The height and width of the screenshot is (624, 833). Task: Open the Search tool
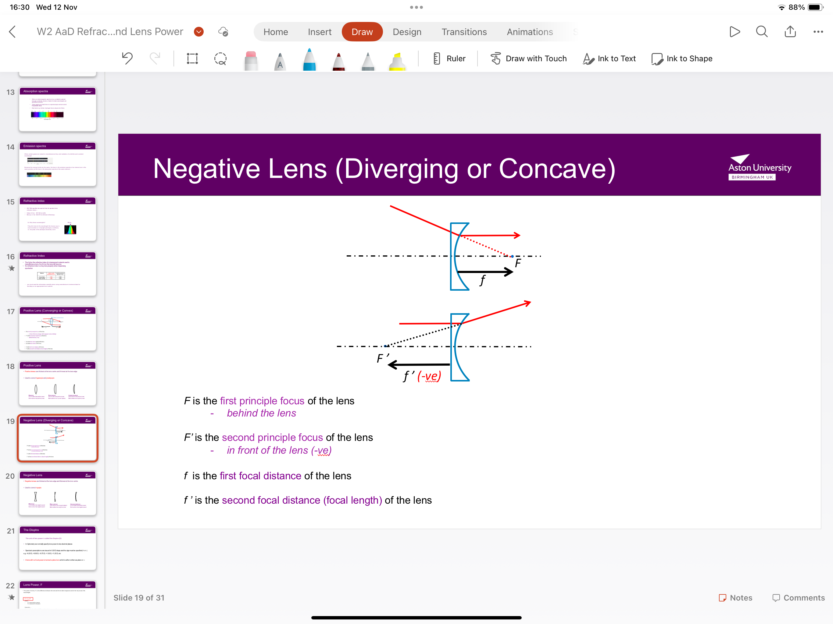tap(761, 32)
